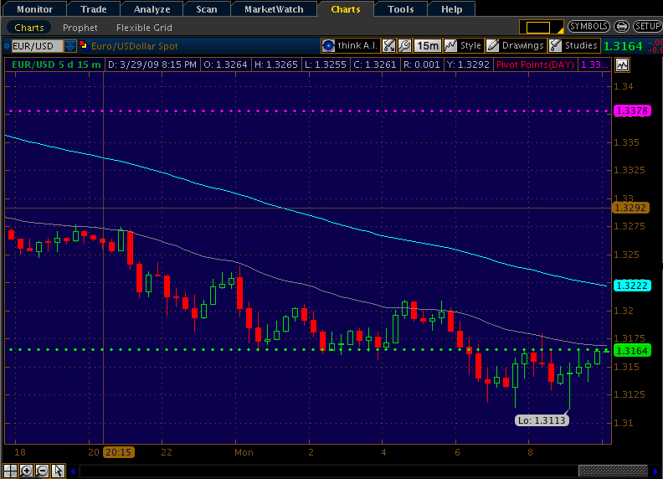Click the zoom out magnifier icon
The width and height of the screenshot is (663, 479).
point(42,471)
